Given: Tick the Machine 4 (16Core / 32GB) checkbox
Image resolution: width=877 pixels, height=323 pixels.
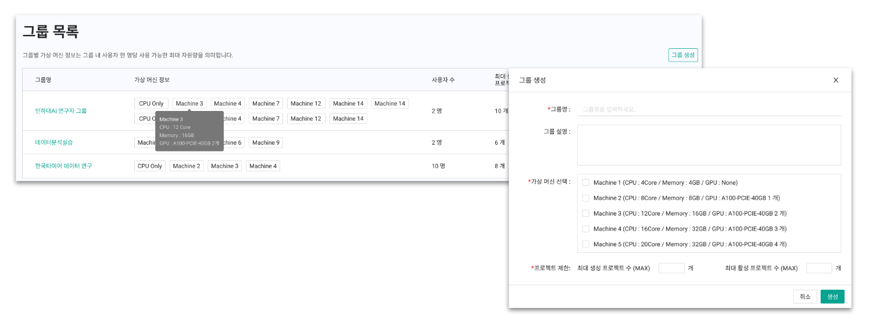Looking at the screenshot, I should pyautogui.click(x=586, y=229).
